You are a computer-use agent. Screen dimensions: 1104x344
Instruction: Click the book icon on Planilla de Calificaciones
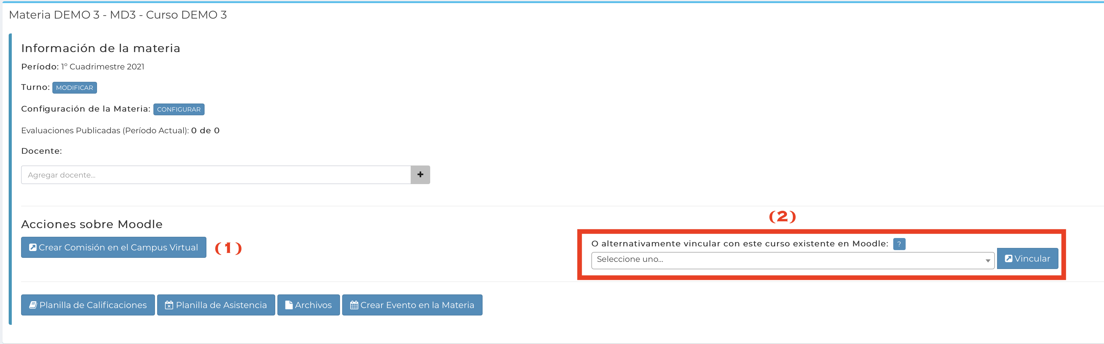(x=33, y=305)
